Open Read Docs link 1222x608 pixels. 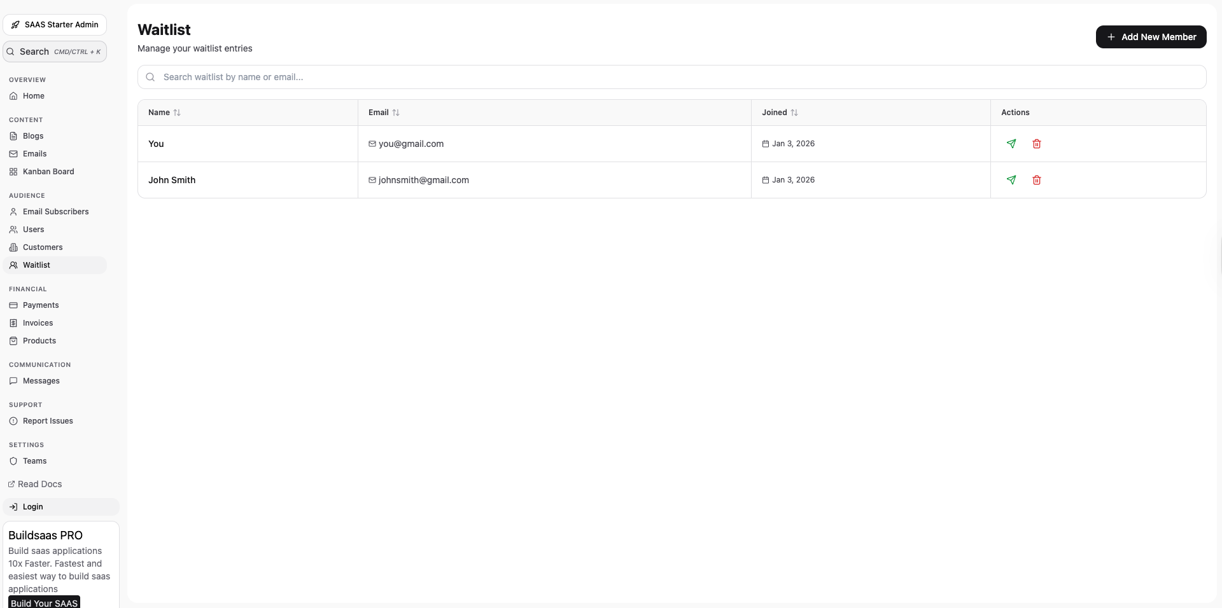(x=35, y=484)
